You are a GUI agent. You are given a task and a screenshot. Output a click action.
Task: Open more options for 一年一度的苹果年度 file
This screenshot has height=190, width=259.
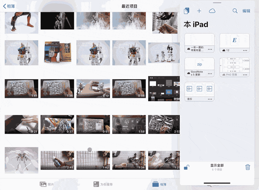point(210,49)
